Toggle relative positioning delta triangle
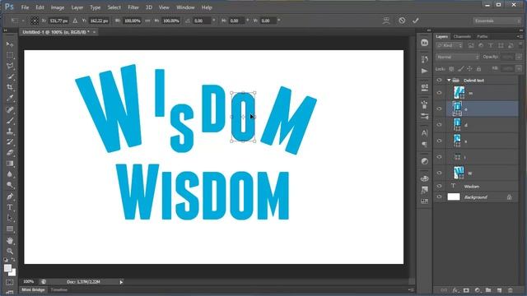Image resolution: width=527 pixels, height=296 pixels. pyautogui.click(x=75, y=21)
